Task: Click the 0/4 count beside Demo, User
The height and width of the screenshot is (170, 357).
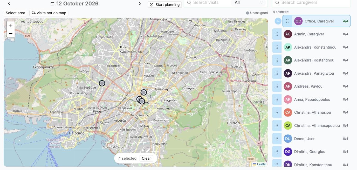Action: tap(346, 139)
